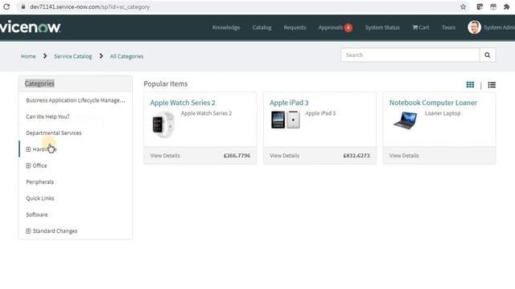Go to Service Catalog breadcrumb
The height and width of the screenshot is (289, 515).
pos(73,56)
